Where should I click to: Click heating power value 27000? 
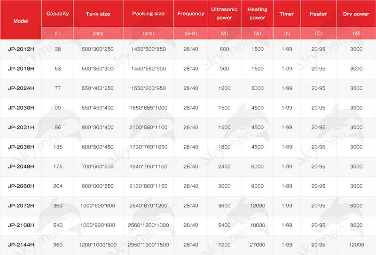point(257,245)
